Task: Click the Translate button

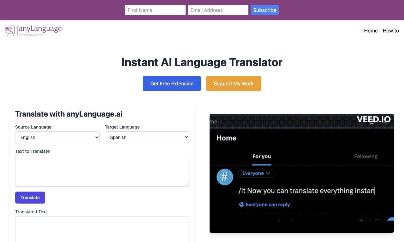Action: [x=30, y=198]
